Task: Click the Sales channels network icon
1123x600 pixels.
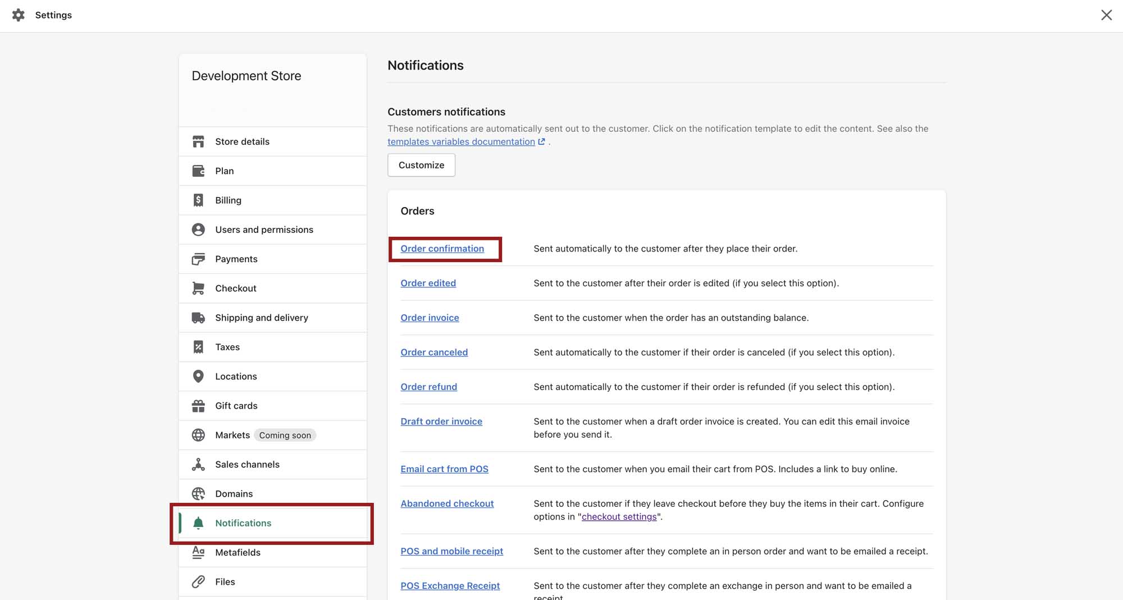Action: pyautogui.click(x=198, y=464)
